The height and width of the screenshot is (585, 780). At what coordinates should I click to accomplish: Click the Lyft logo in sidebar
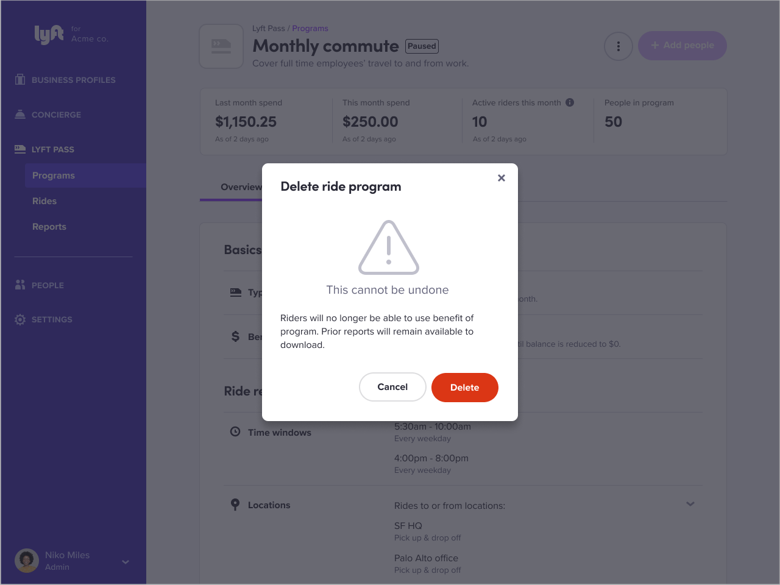pos(49,34)
